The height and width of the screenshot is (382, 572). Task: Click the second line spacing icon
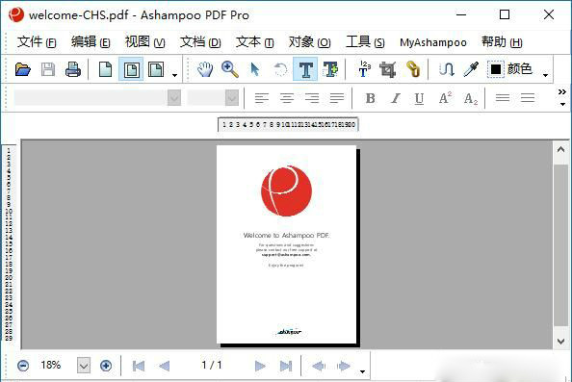pos(528,98)
